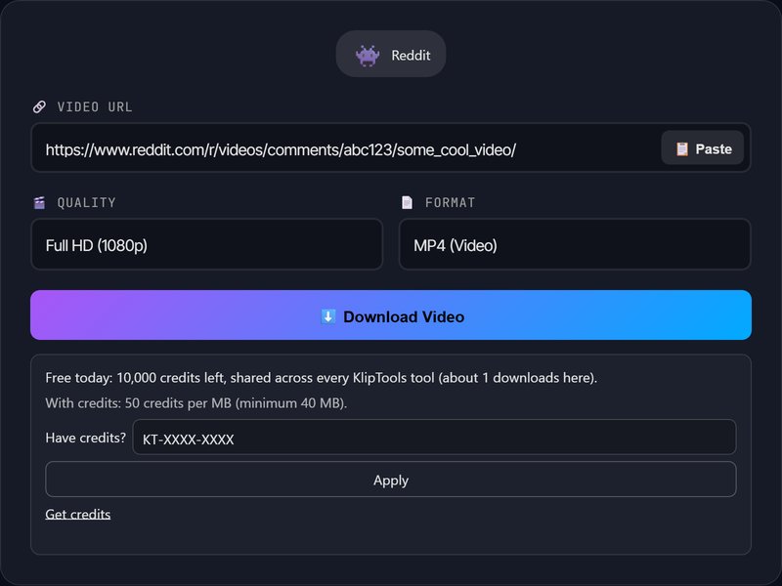Focus the KT-XXXX-XXXX credits code field
Viewport: 782px width, 586px height.
click(x=434, y=437)
